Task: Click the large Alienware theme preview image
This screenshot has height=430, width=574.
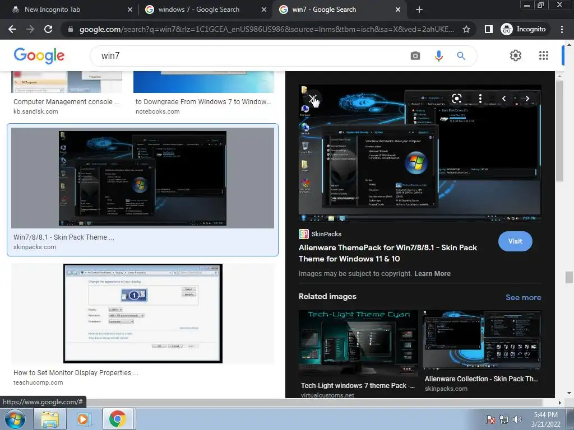Action: click(x=419, y=153)
